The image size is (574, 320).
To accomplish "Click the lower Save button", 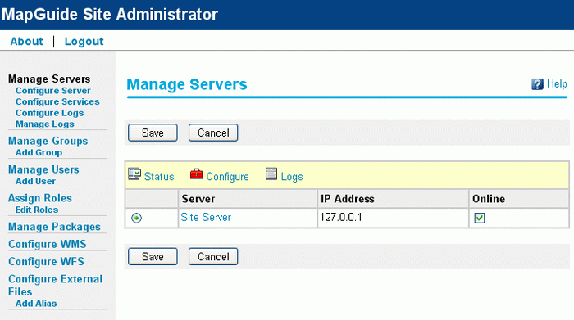I will click(x=153, y=256).
